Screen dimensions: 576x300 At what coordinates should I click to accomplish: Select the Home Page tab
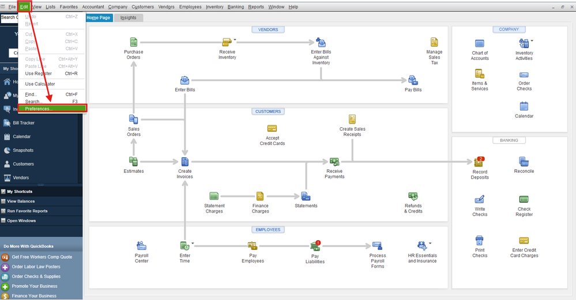point(98,18)
